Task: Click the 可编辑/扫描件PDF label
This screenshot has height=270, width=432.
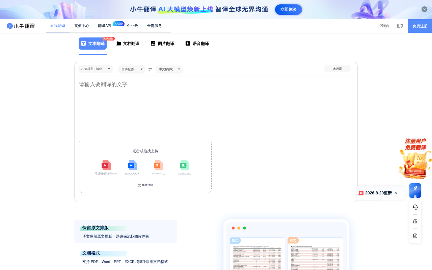Action: (106, 173)
